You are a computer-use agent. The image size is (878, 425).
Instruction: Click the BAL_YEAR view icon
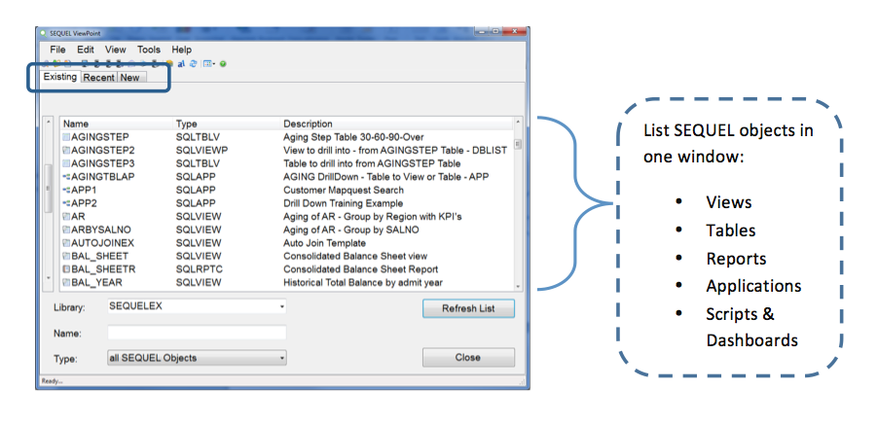(x=66, y=283)
